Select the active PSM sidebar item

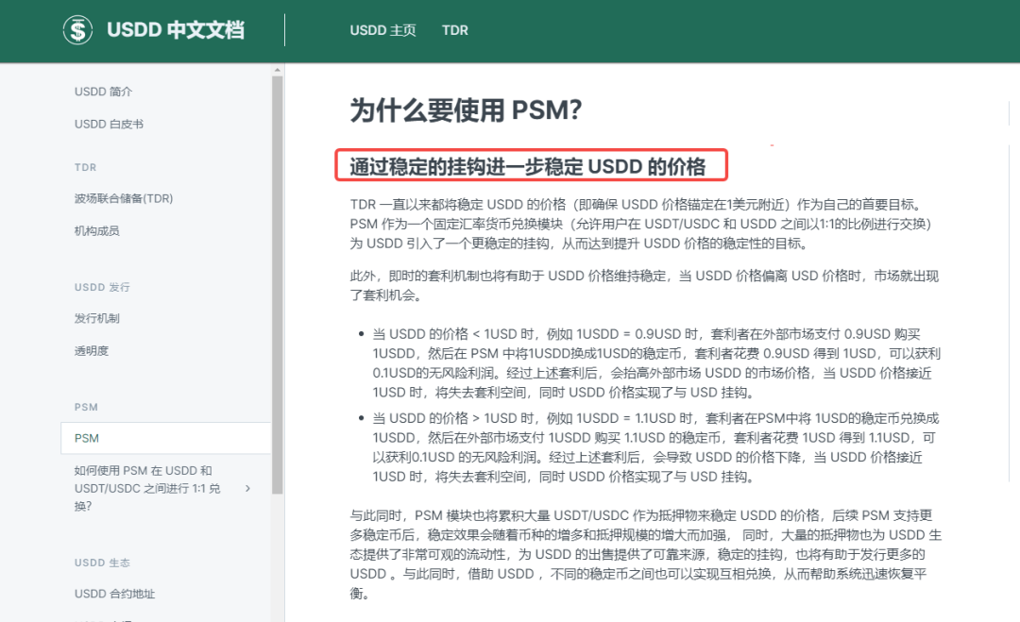pyautogui.click(x=166, y=438)
